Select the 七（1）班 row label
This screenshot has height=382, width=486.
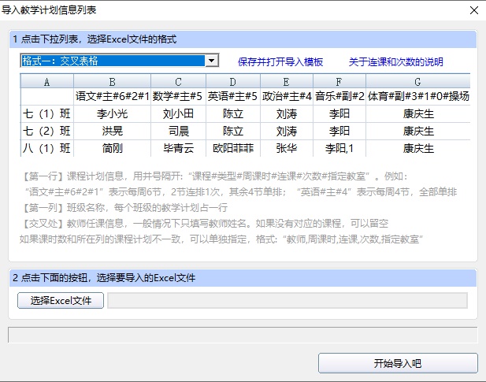(x=46, y=113)
